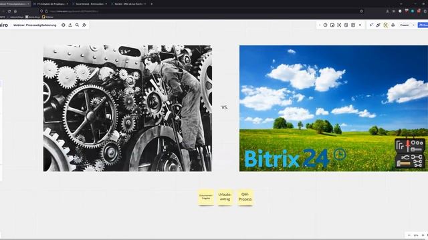Click the blue Share button

(x=423, y=25)
